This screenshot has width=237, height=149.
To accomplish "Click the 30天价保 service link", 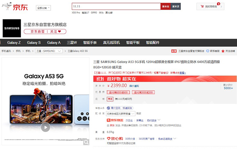I will pos(130,138).
